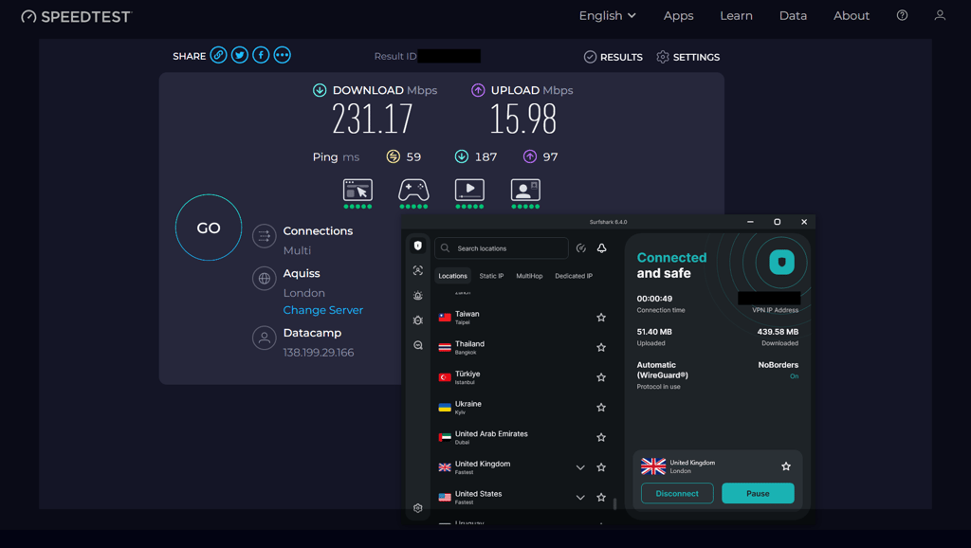Click the video streaming rating icon

click(x=469, y=191)
